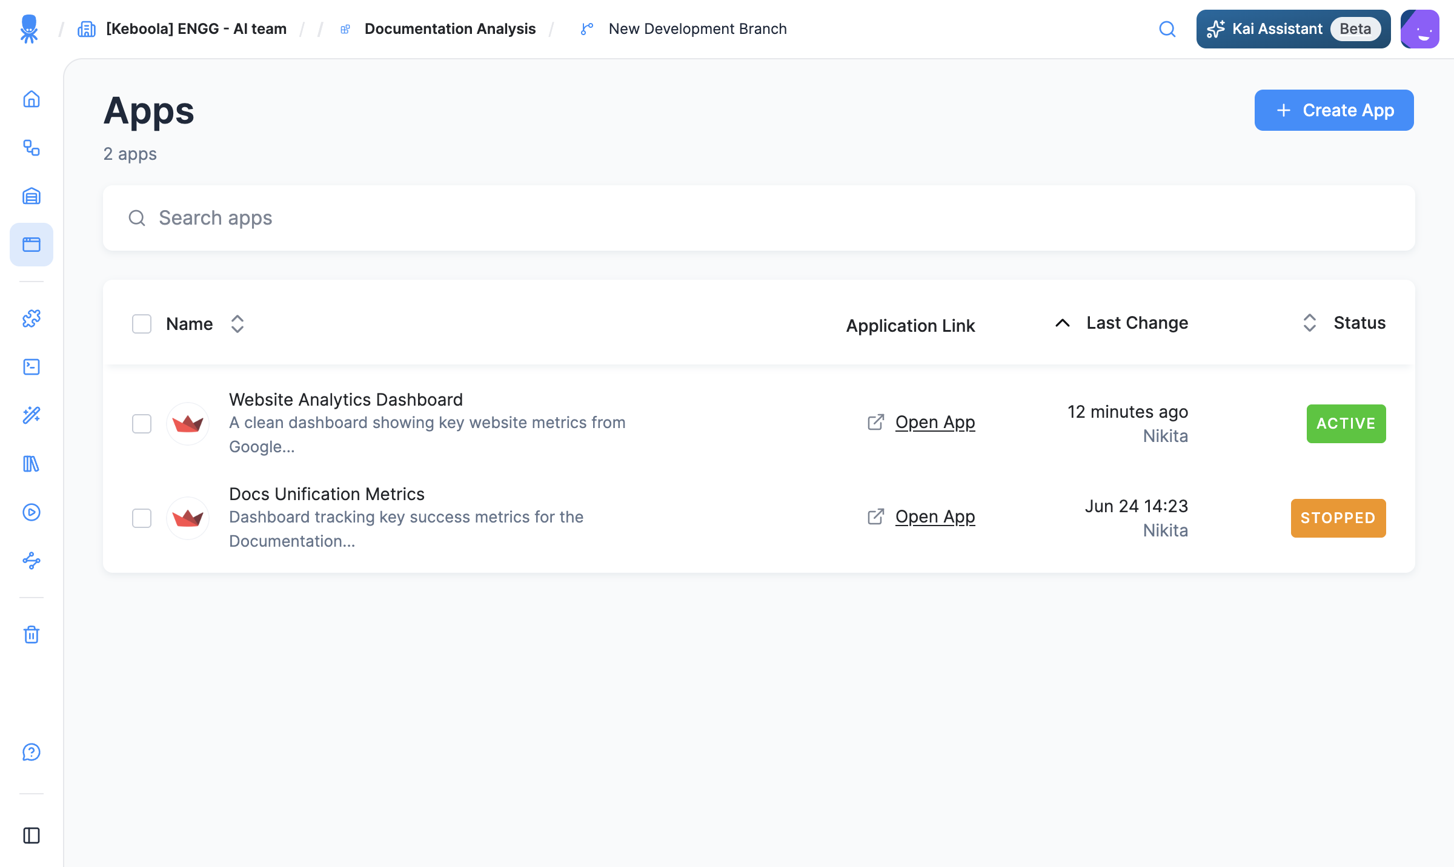Select the Apps window sidebar icon
This screenshot has width=1454, height=867.
(x=32, y=245)
